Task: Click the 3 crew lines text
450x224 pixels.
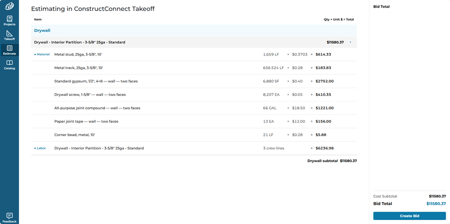Action: coord(273,148)
